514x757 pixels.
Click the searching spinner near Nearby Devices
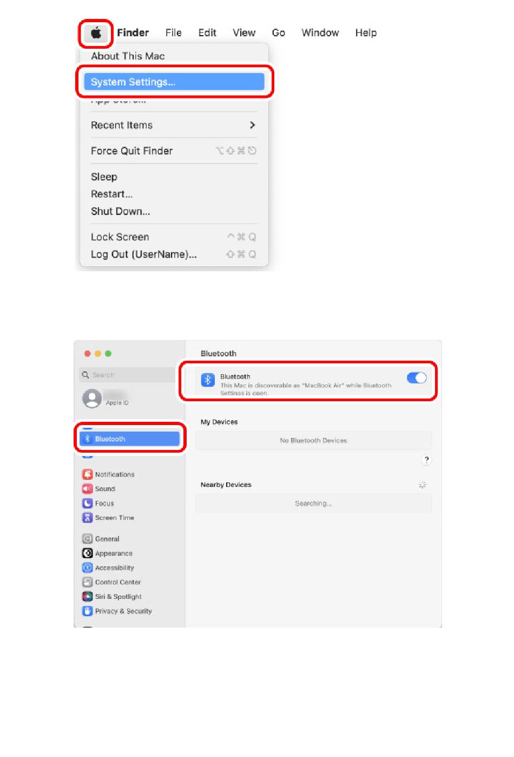coord(423,485)
